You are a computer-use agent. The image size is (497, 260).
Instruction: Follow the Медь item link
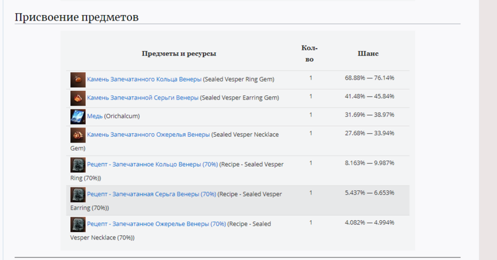[x=95, y=116]
